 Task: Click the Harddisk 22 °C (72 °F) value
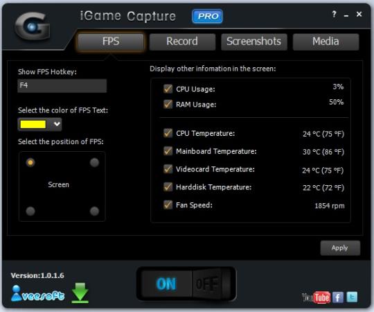click(x=323, y=188)
